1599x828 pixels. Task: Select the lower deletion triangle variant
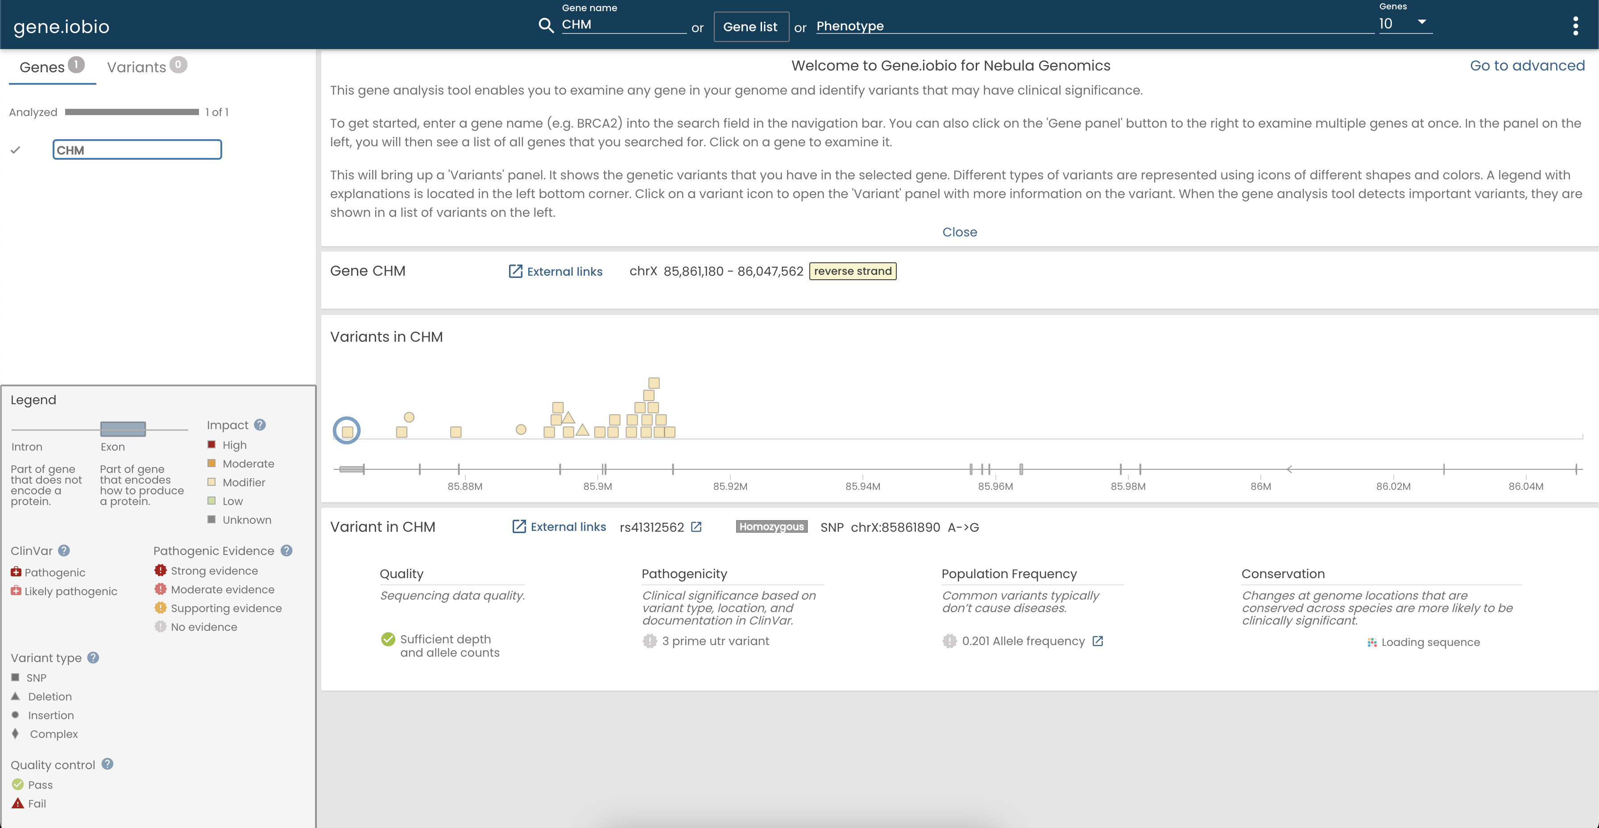pyautogui.click(x=582, y=430)
